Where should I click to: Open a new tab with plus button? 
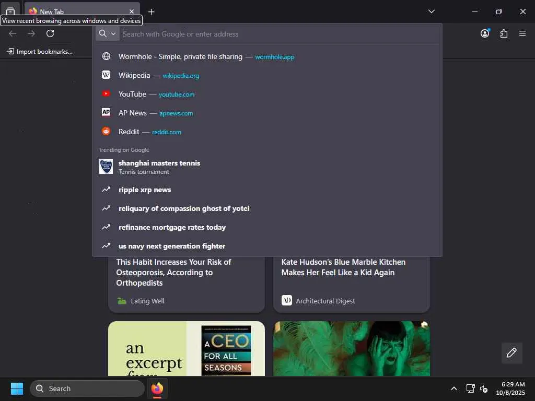[151, 12]
